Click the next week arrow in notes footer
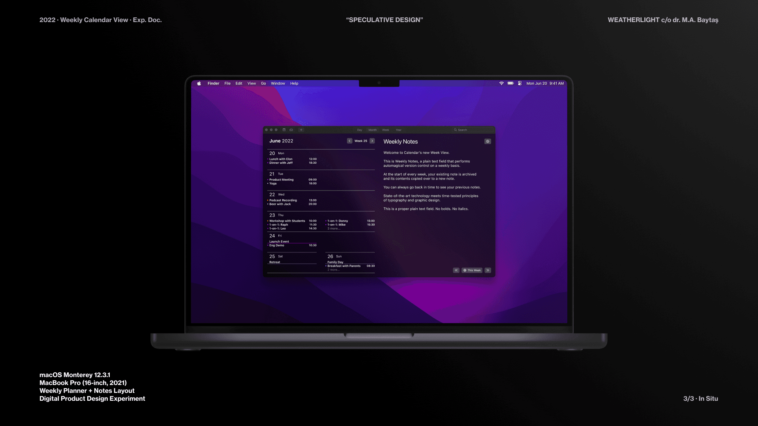The width and height of the screenshot is (758, 426). tap(488, 270)
